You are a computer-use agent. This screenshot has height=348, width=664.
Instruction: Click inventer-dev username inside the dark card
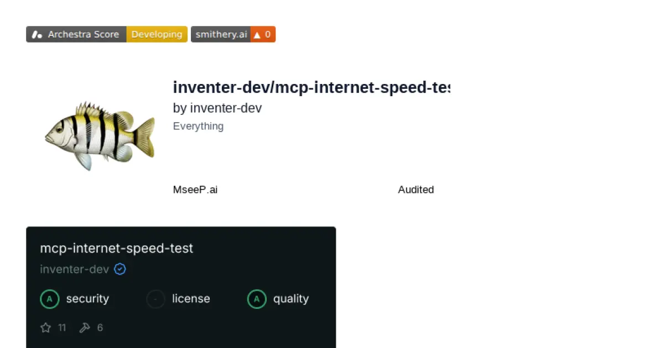(74, 269)
